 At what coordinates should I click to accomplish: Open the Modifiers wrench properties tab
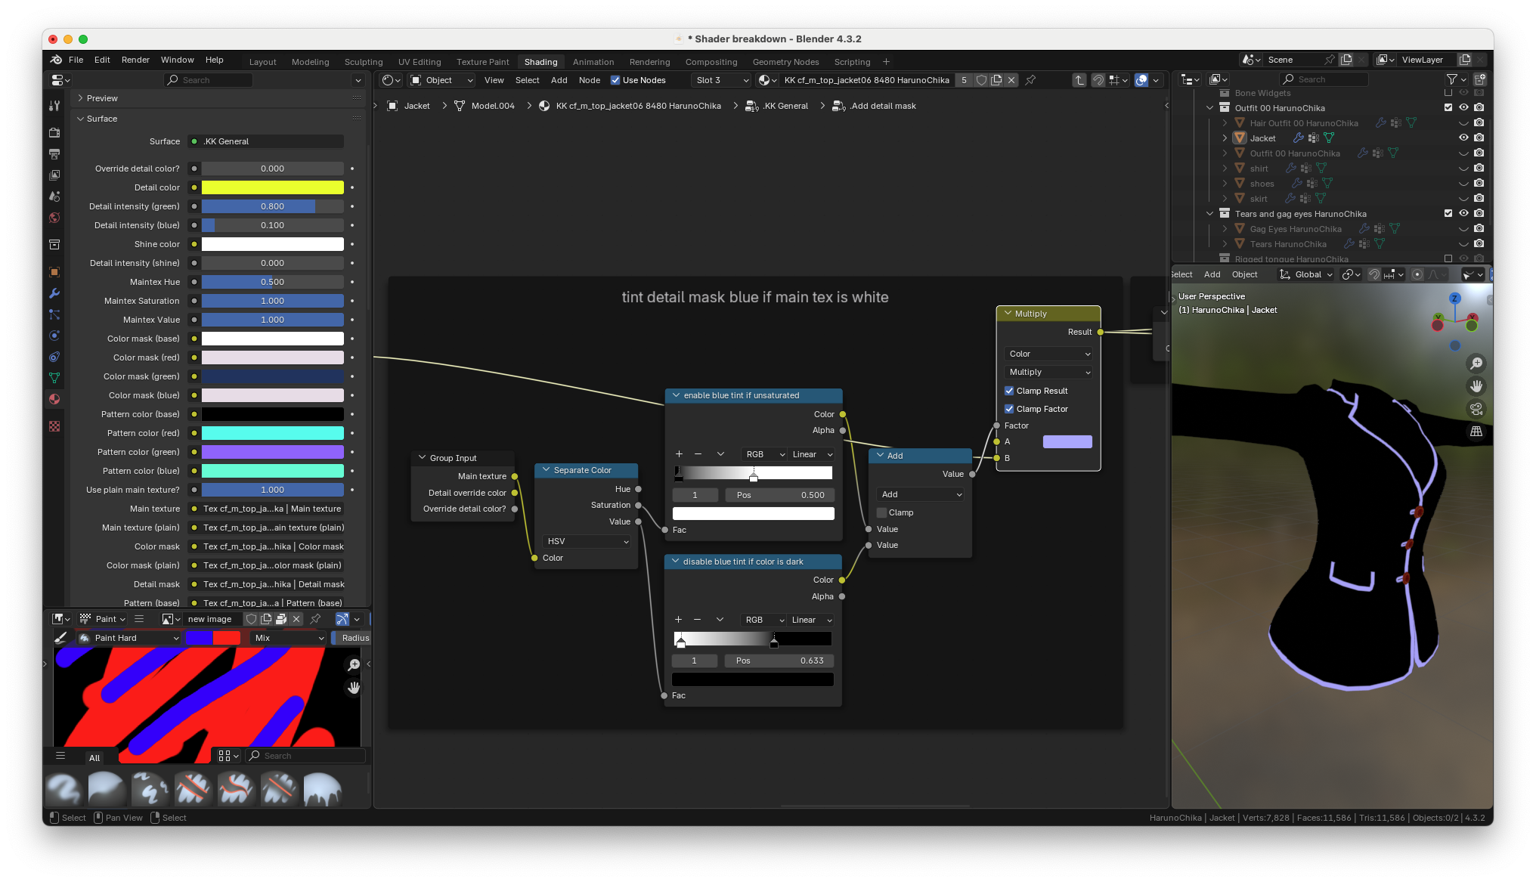[54, 293]
